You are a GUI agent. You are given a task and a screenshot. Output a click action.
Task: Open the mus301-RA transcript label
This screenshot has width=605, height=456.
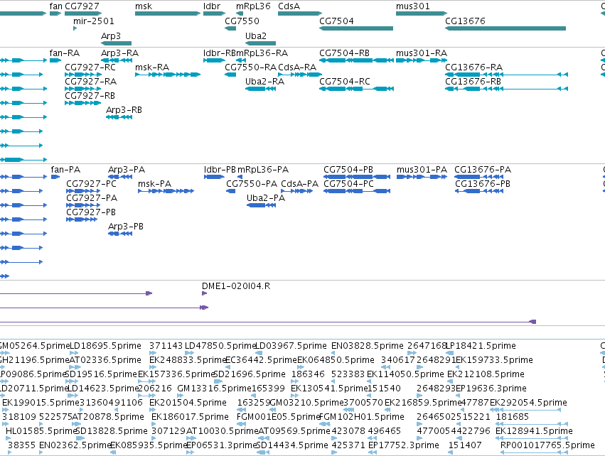pos(422,53)
